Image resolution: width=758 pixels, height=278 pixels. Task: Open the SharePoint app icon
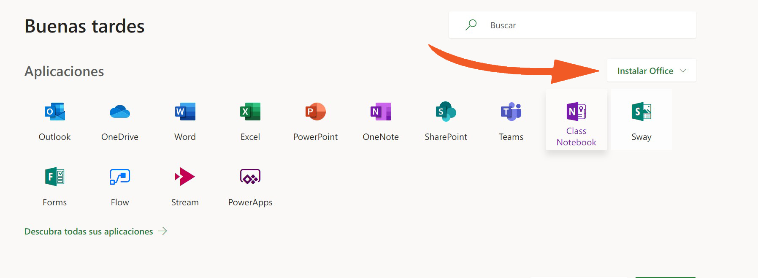pyautogui.click(x=446, y=112)
